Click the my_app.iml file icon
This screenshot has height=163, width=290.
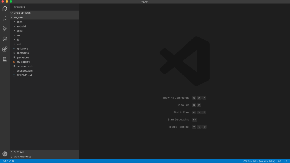(14, 62)
